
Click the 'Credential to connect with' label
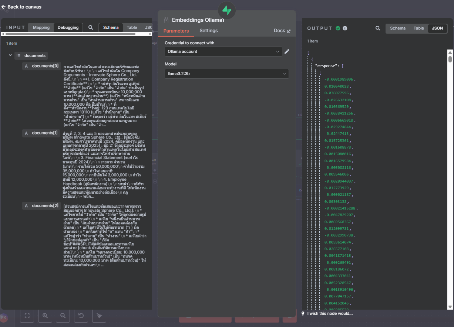click(189, 43)
